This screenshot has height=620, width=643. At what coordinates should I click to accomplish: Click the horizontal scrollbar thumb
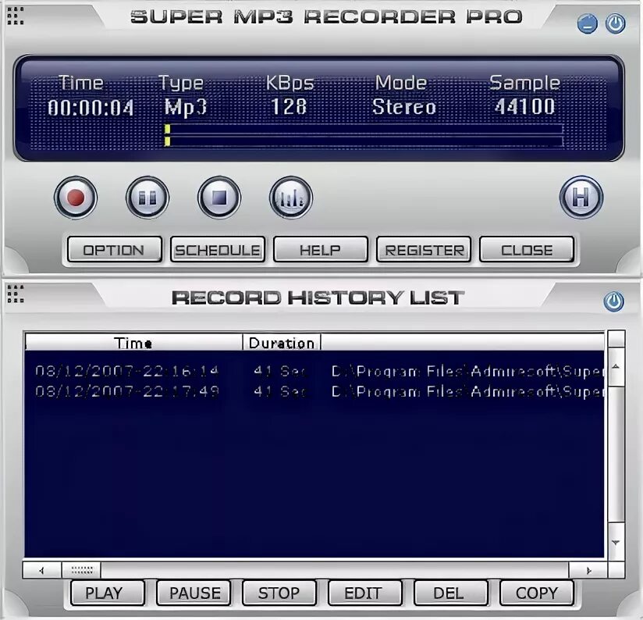click(x=82, y=570)
